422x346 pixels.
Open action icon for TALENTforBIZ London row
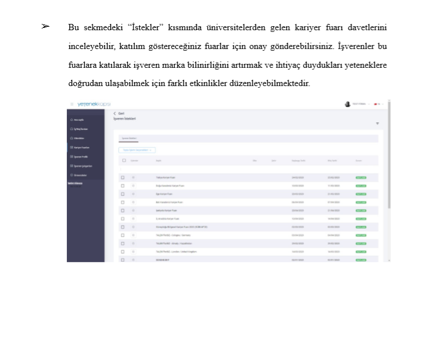[x=133, y=252]
